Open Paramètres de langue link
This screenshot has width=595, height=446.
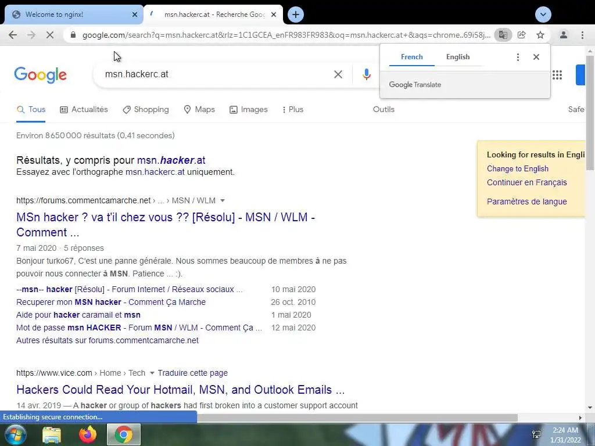pos(526,202)
